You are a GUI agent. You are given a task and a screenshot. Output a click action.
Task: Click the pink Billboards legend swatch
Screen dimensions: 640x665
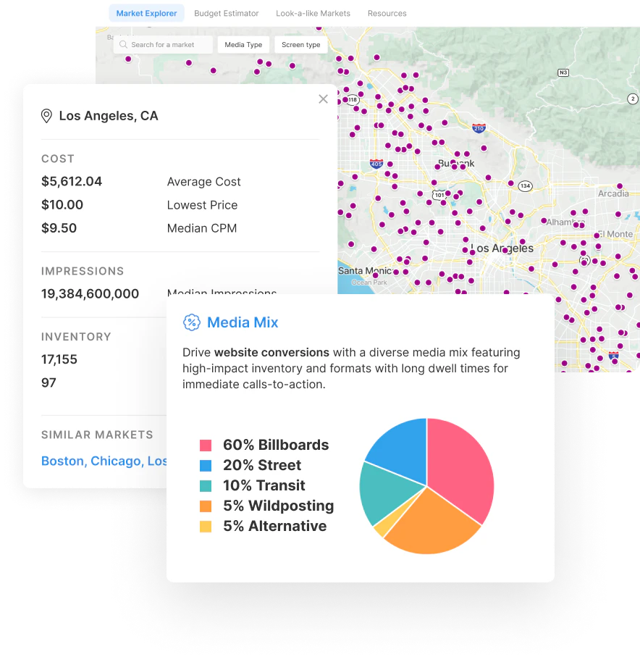(x=206, y=446)
